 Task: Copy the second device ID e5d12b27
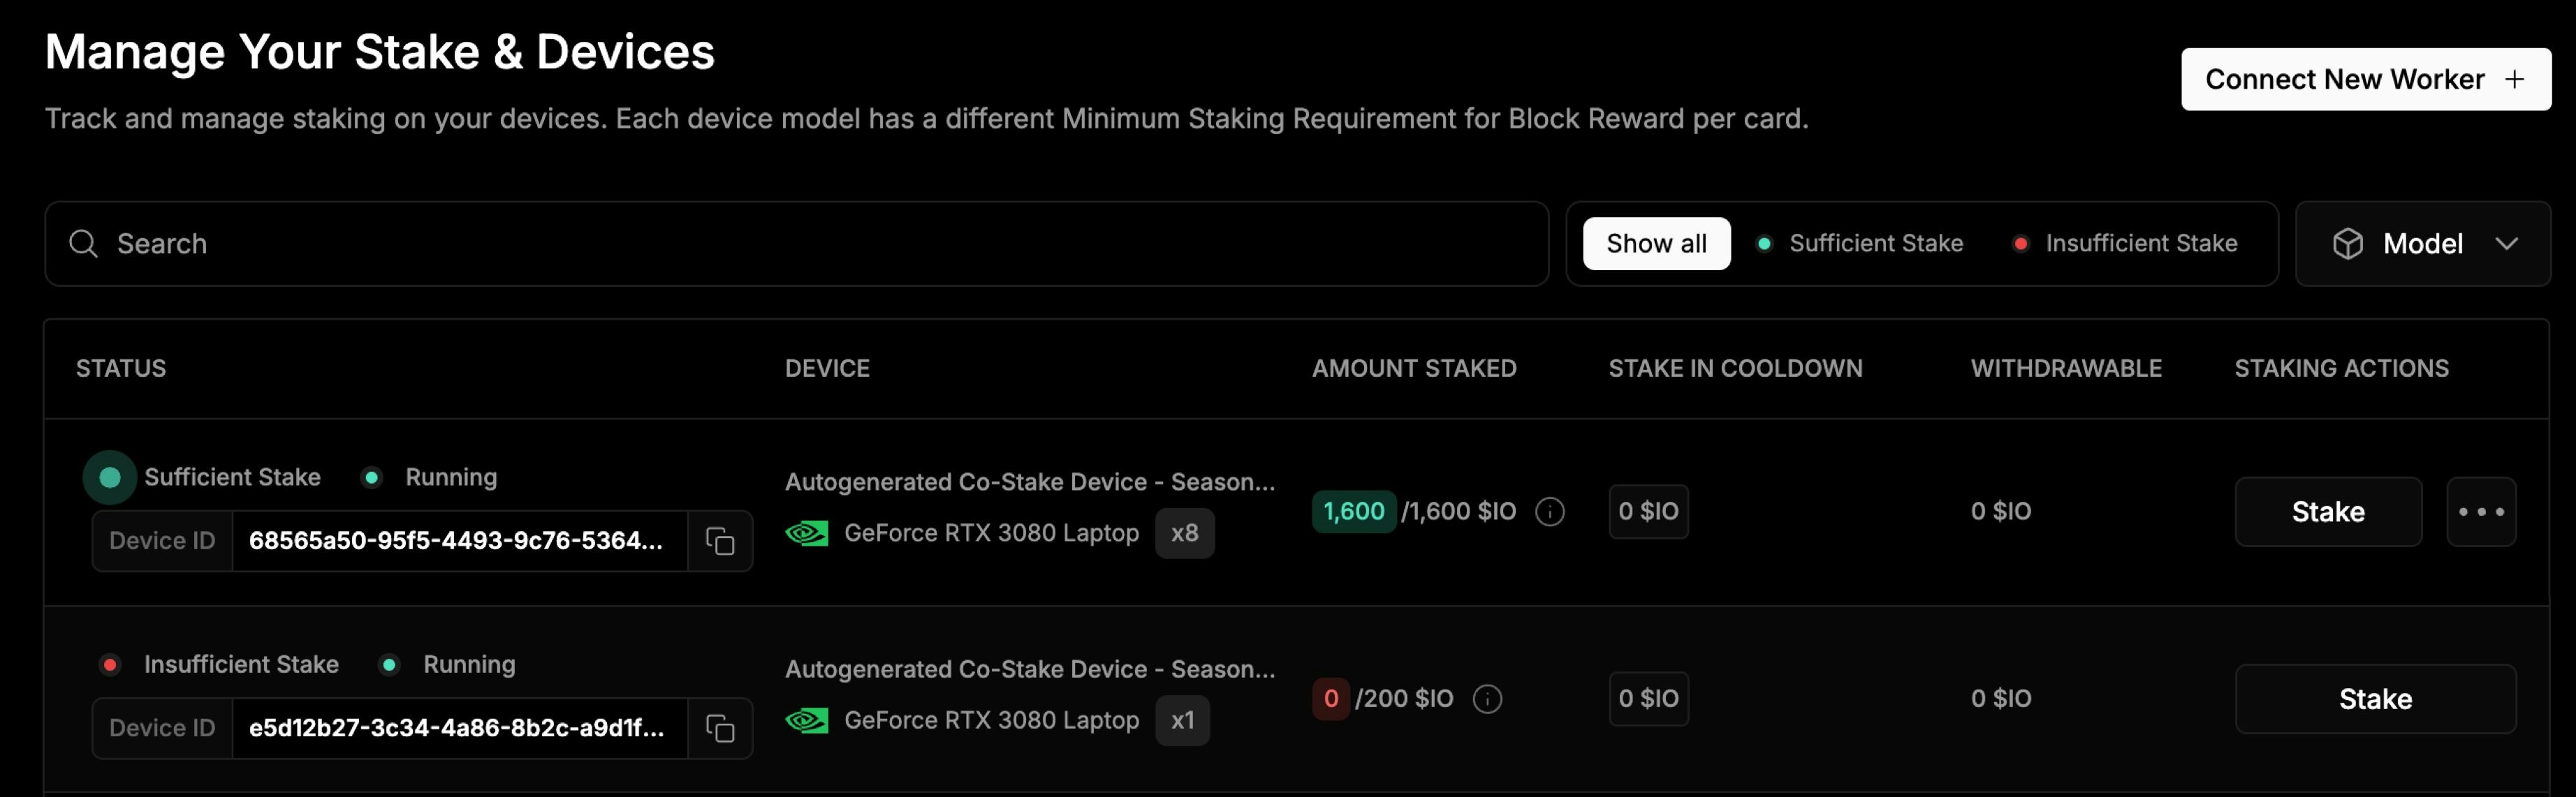pyautogui.click(x=720, y=728)
